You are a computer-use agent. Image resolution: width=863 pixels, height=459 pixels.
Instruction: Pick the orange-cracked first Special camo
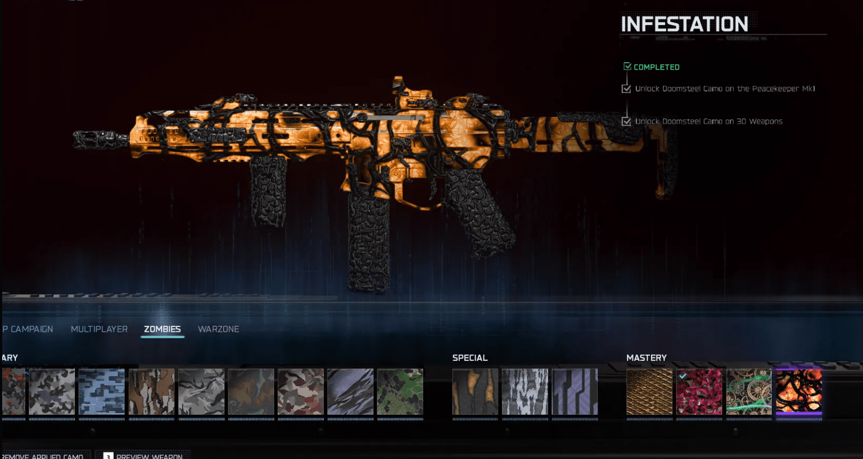pyautogui.click(x=475, y=391)
